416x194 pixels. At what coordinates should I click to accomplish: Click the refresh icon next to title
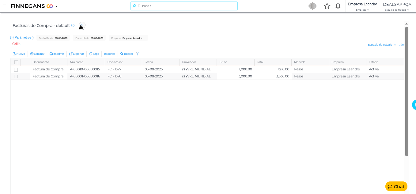[82, 26]
